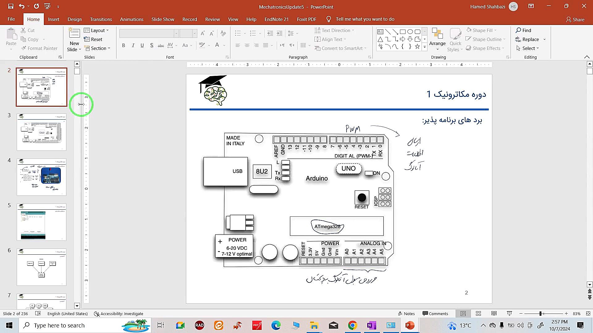Toggle Underline formatting
Screen dimensions: 593x333
coord(142,45)
